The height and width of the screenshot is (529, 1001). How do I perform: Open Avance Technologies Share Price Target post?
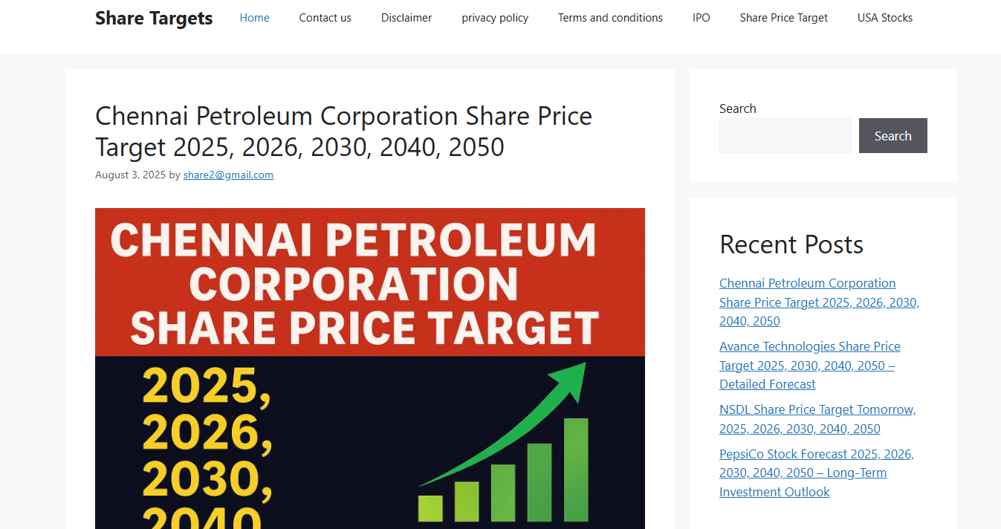point(810,366)
